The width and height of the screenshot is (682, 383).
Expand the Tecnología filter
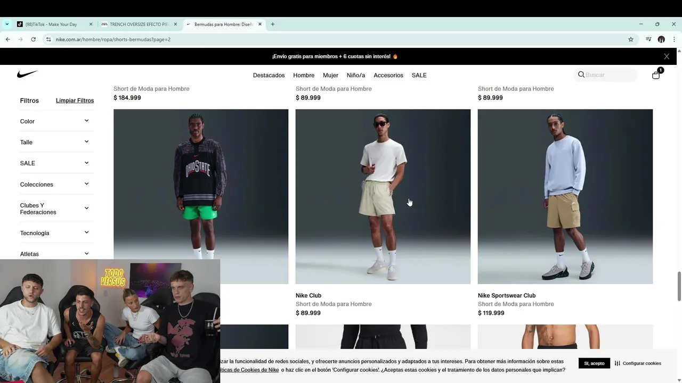[55, 233]
